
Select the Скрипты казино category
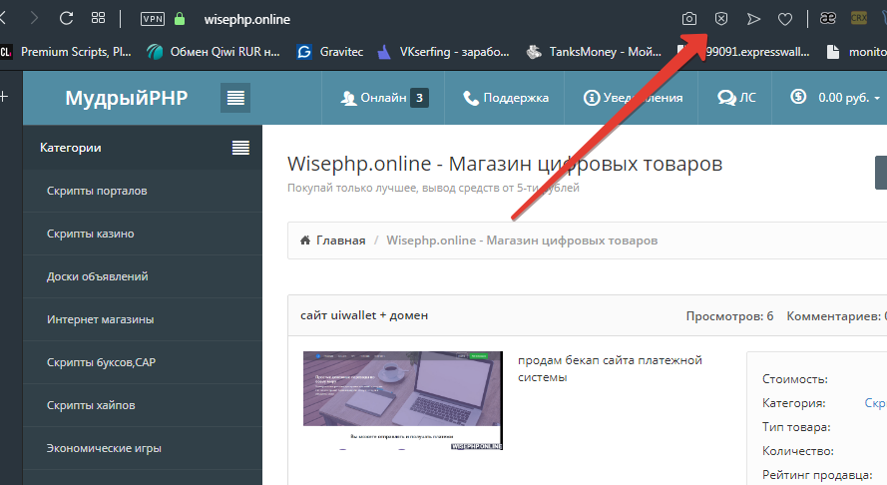tap(91, 234)
